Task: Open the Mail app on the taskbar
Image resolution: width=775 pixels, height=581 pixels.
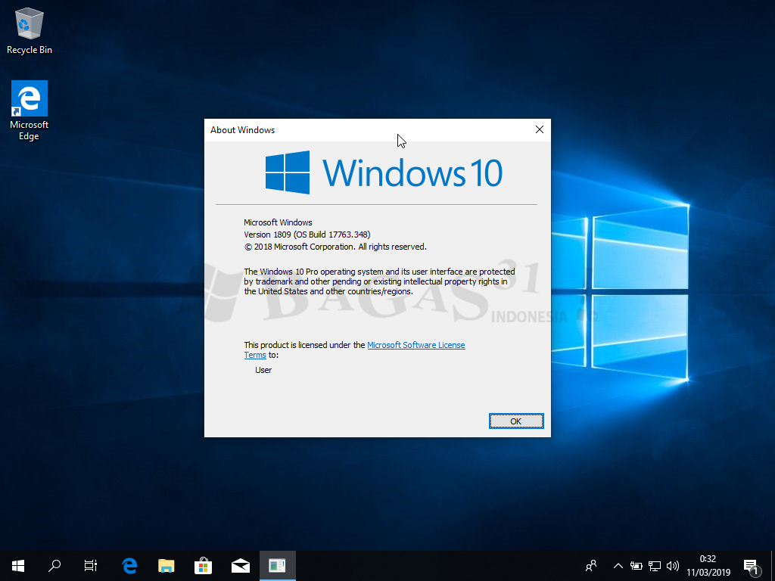Action: [240, 566]
